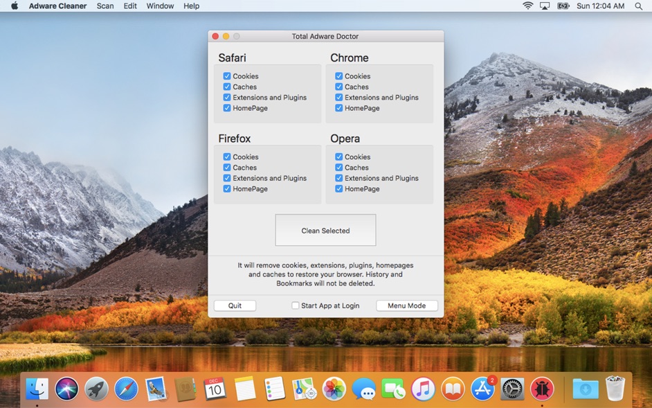The height and width of the screenshot is (408, 652).
Task: Enable Start App at Login checkbox
Action: click(x=296, y=305)
